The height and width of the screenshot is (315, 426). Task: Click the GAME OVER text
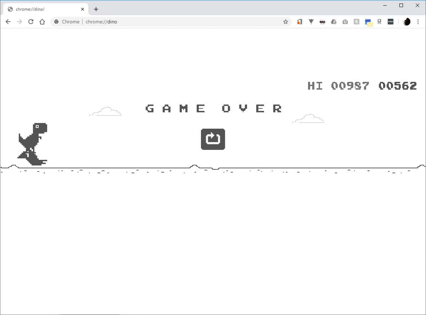(214, 108)
